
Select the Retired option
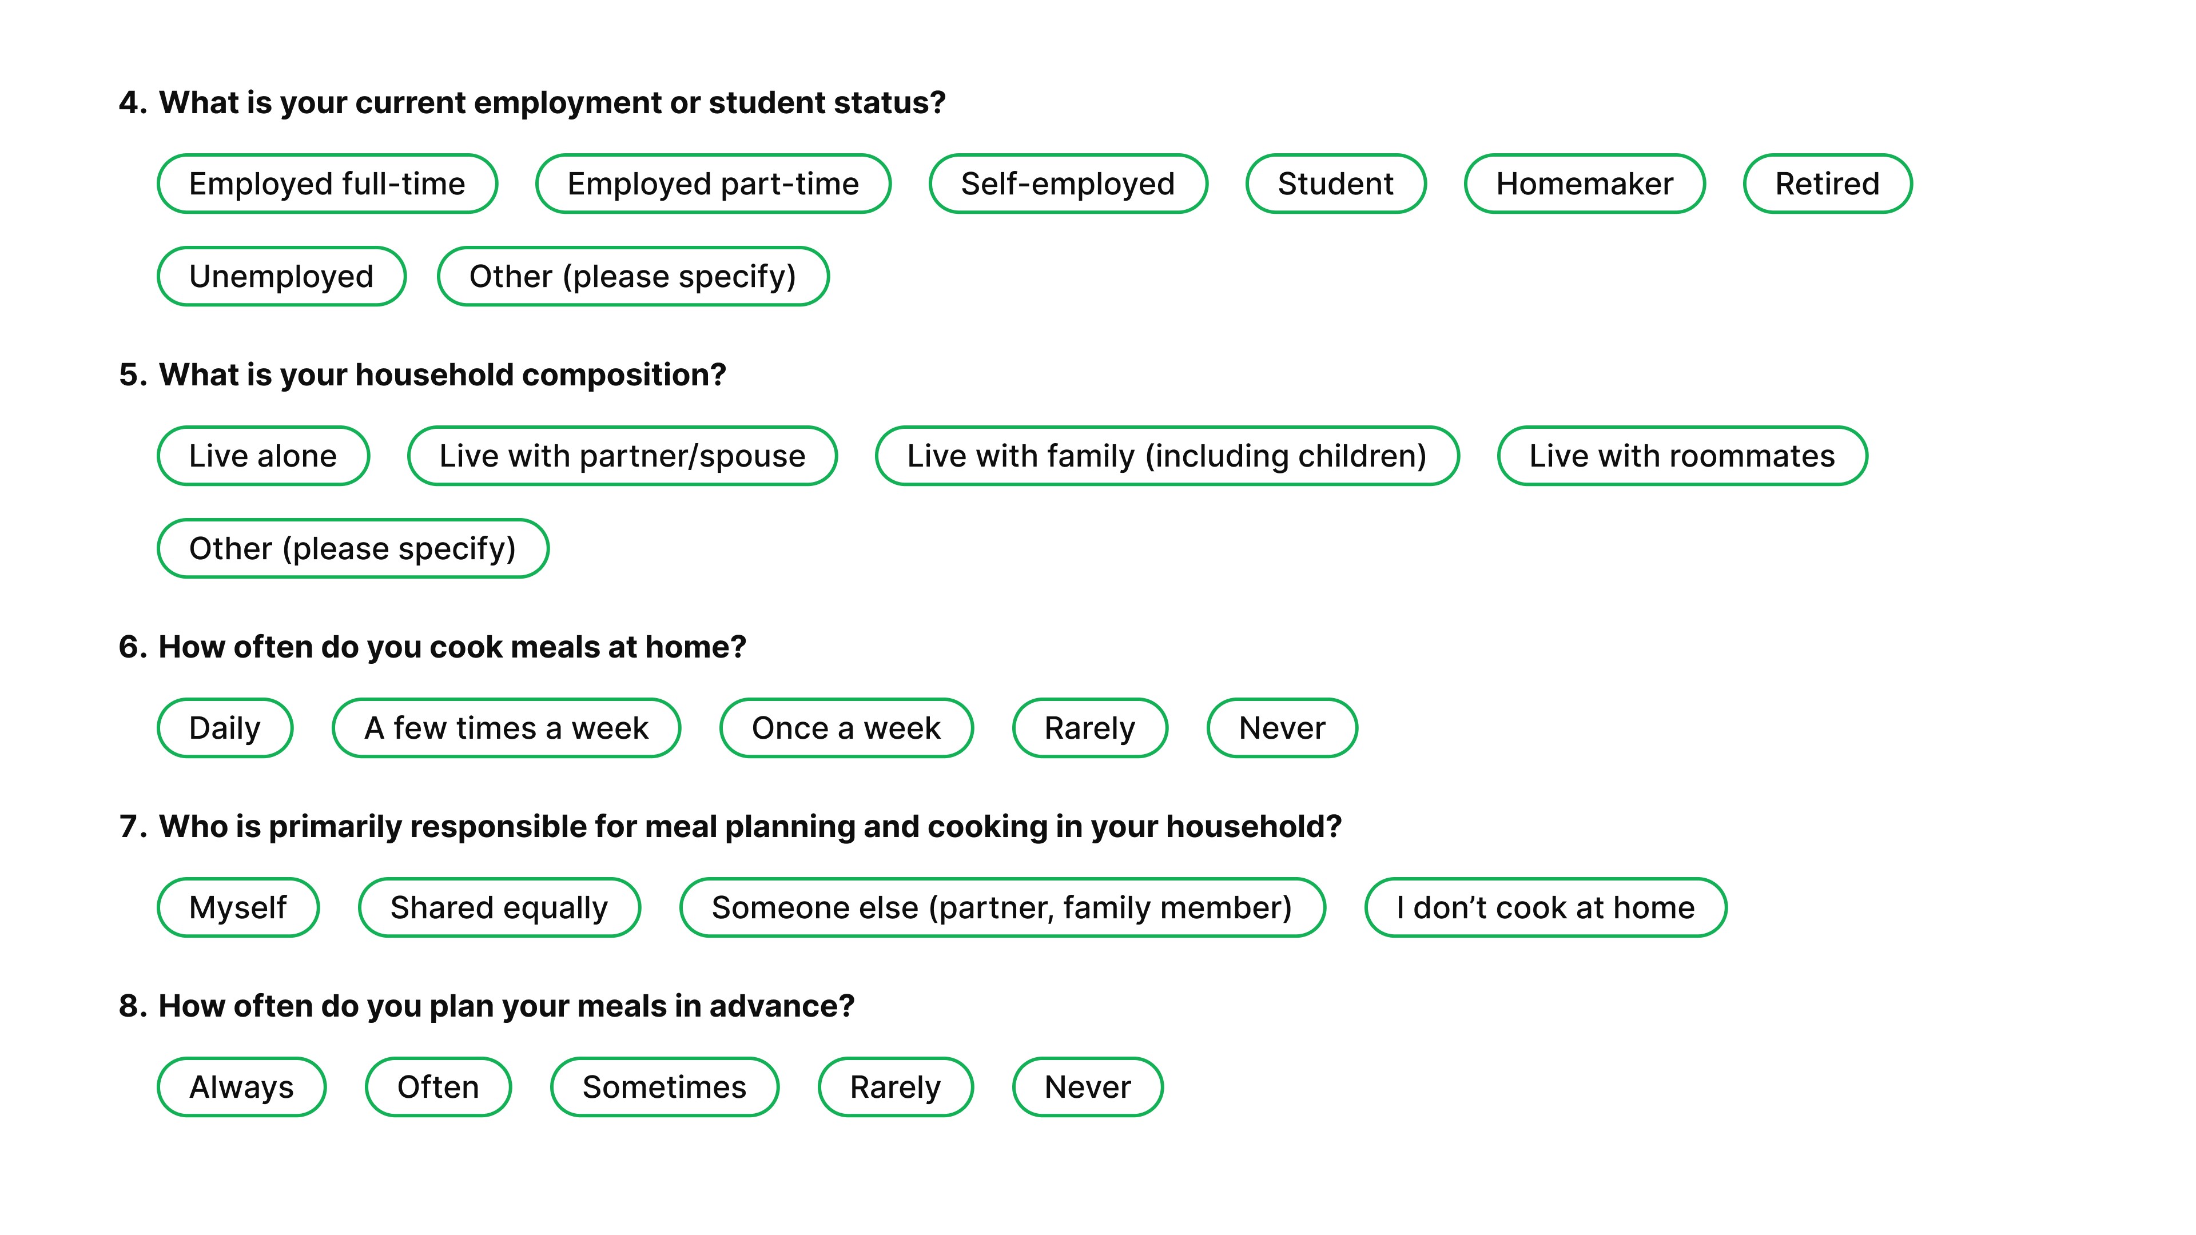[x=1827, y=184]
